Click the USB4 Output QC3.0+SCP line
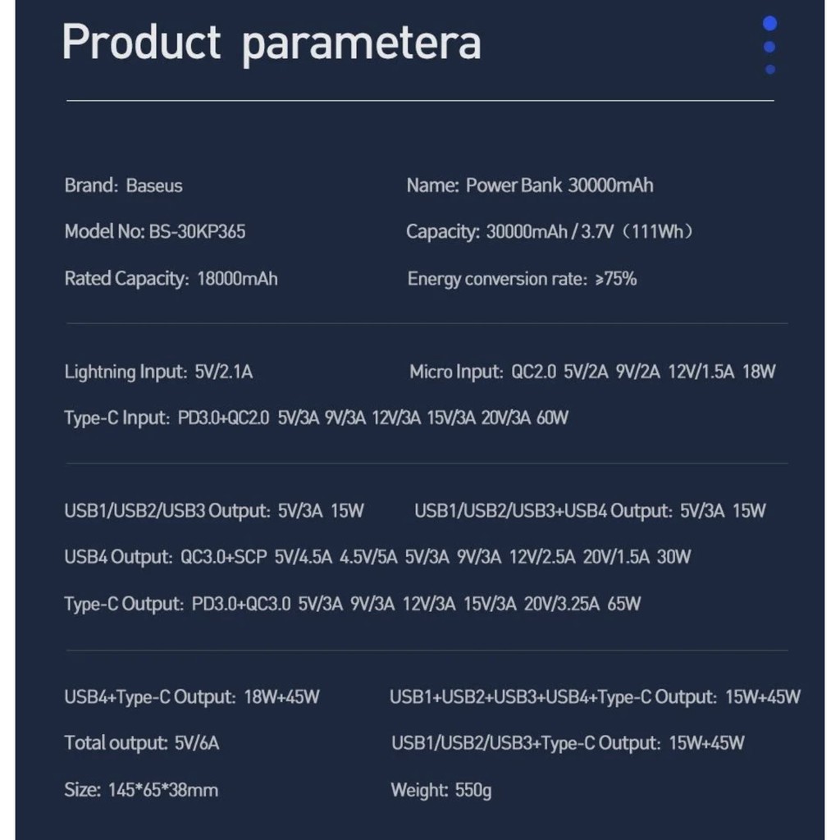 coord(377,558)
